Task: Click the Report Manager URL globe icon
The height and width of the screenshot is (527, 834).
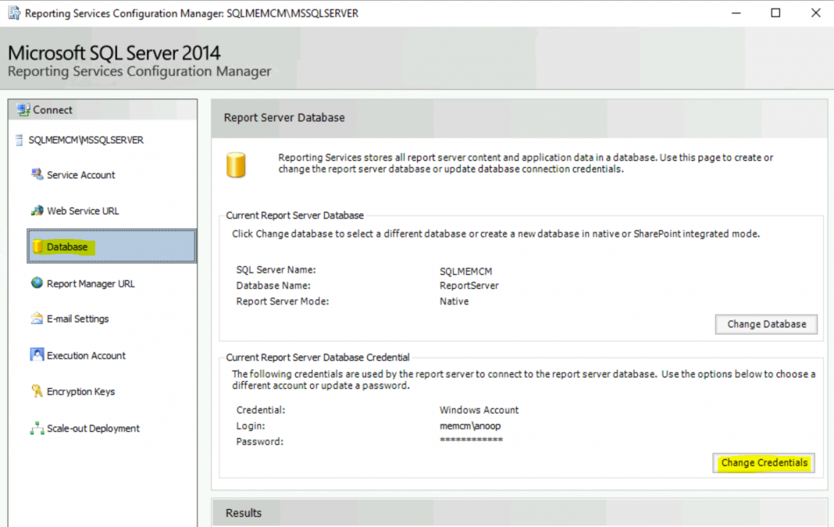Action: (37, 283)
